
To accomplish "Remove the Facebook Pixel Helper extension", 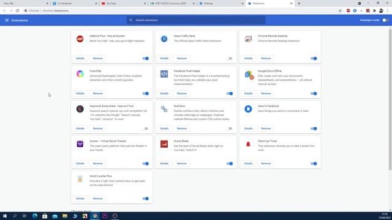I will point(182,94).
